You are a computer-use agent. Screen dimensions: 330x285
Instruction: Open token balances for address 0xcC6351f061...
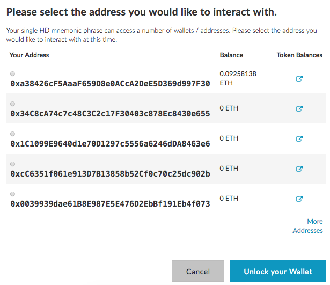(299, 169)
